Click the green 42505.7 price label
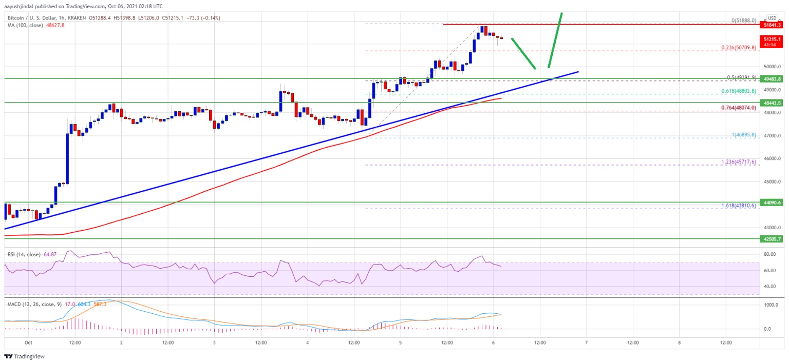 click(772, 239)
